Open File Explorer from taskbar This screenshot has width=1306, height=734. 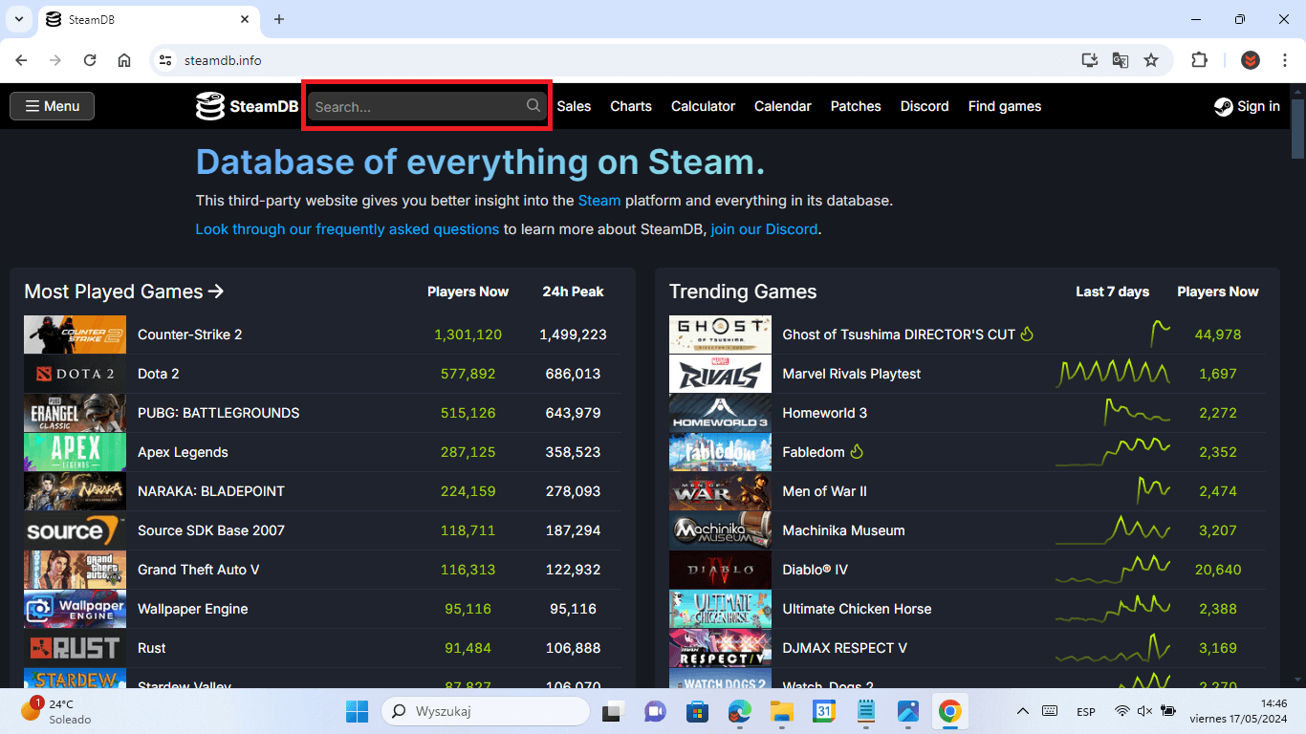pyautogui.click(x=782, y=711)
